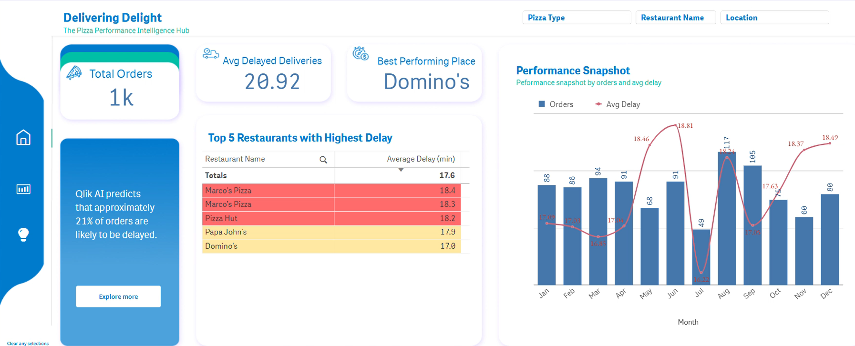Open the Restaurant Name filter
Viewport: 855px width, 346px height.
(x=676, y=18)
